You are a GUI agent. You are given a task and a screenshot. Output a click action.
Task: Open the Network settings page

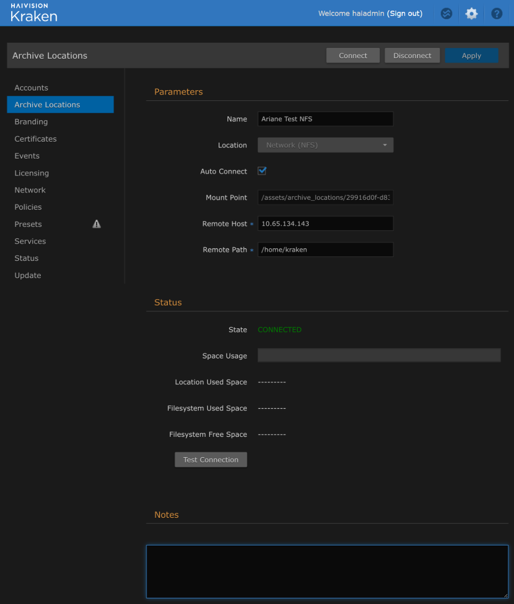tap(30, 190)
